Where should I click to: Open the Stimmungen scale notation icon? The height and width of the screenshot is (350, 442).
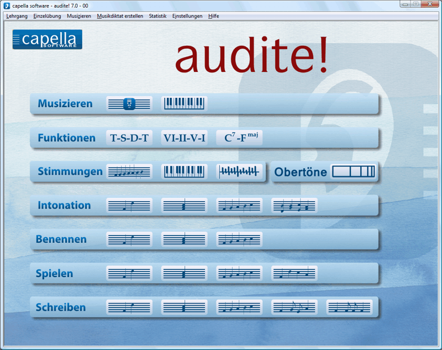tap(129, 171)
